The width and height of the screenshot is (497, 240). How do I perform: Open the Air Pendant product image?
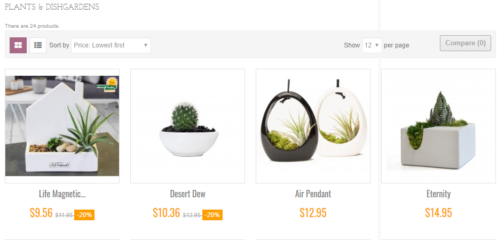click(x=313, y=126)
